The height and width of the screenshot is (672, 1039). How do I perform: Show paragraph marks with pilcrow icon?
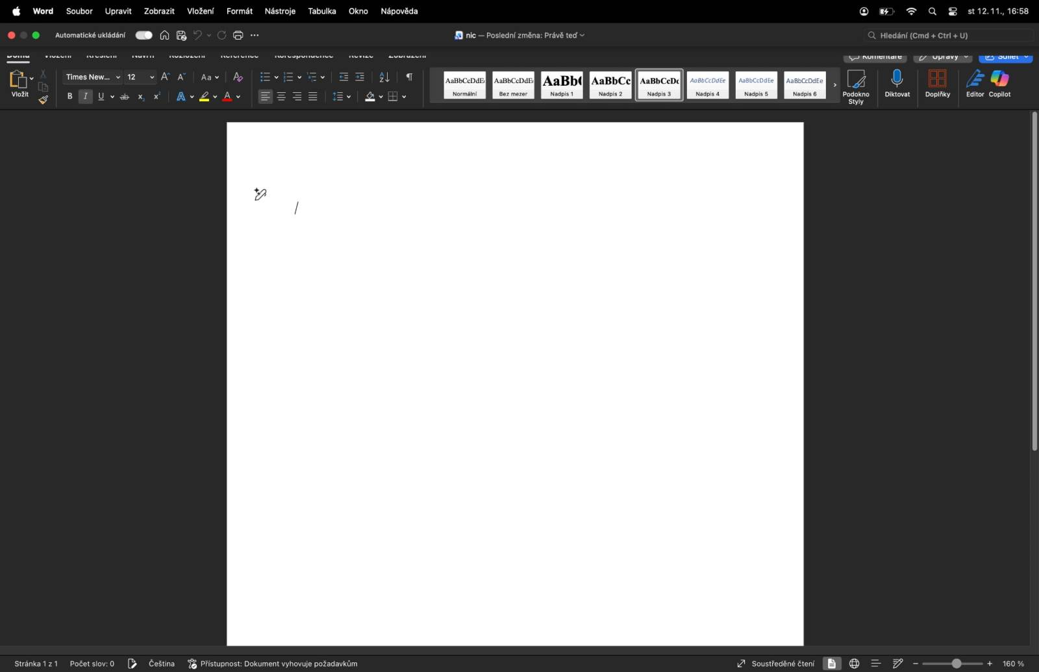click(409, 77)
